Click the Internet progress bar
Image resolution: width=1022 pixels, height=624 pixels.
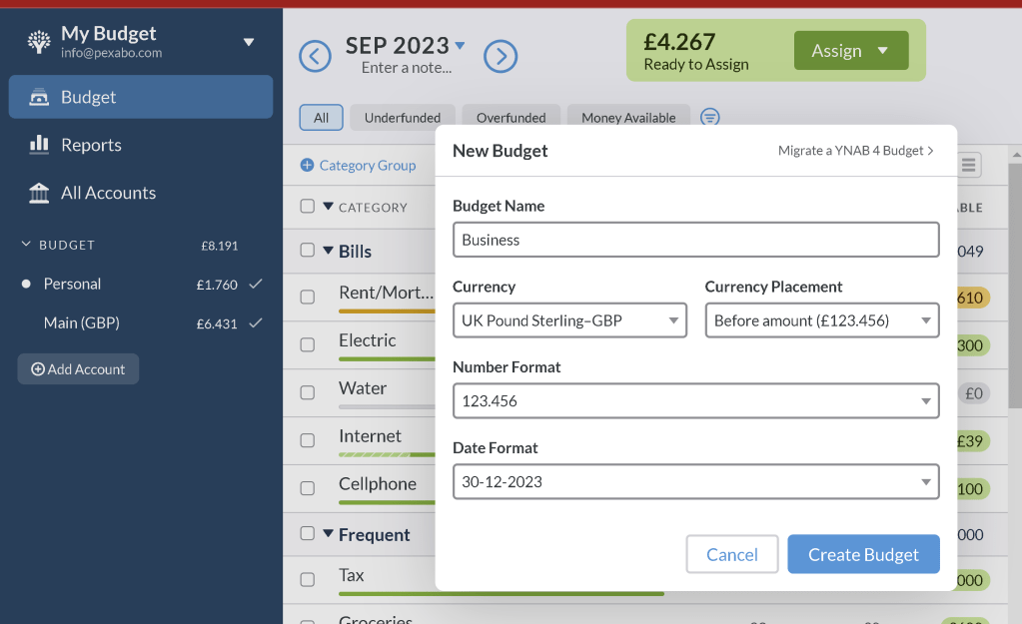tap(388, 454)
